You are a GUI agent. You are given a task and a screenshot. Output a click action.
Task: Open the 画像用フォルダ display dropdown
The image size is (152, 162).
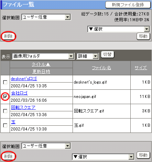click(43, 56)
